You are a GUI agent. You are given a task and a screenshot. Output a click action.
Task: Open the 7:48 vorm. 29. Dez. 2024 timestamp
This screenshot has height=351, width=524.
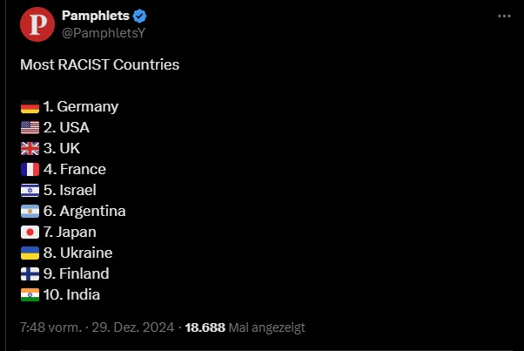(x=97, y=327)
